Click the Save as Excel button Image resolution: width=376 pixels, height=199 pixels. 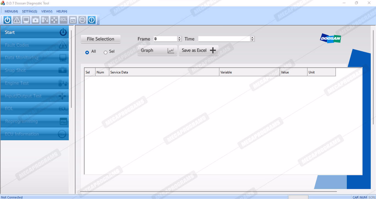(x=198, y=50)
